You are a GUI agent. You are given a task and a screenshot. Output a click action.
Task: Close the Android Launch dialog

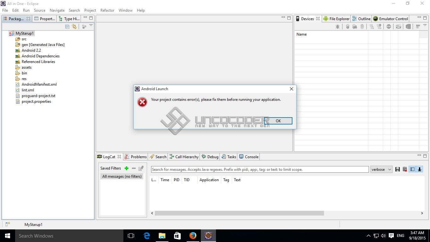tap(291, 89)
